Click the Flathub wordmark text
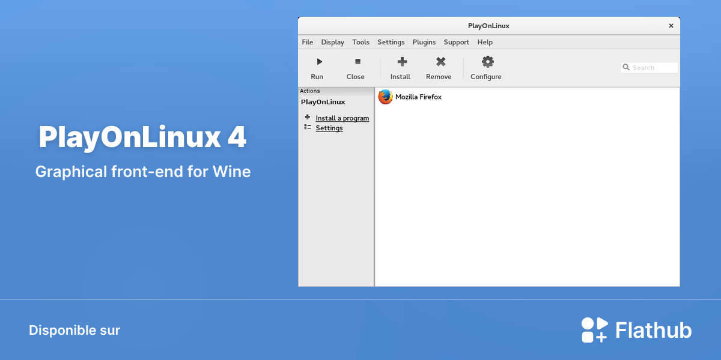 654,331
